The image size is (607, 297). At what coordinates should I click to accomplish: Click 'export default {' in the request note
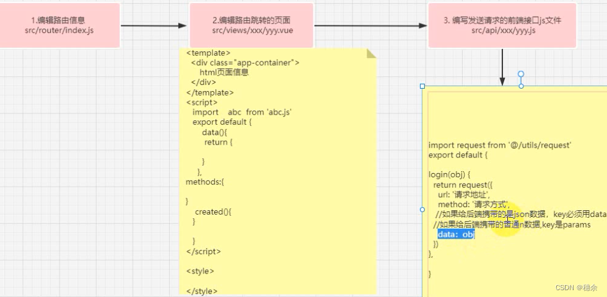point(458,155)
